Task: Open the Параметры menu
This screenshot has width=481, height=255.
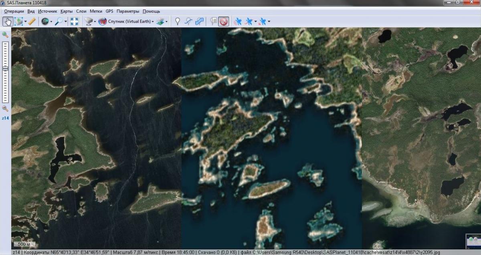Action: pos(128,11)
